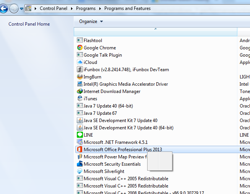Expand the arrow after Control Panel breadcrumb

pos(72,8)
